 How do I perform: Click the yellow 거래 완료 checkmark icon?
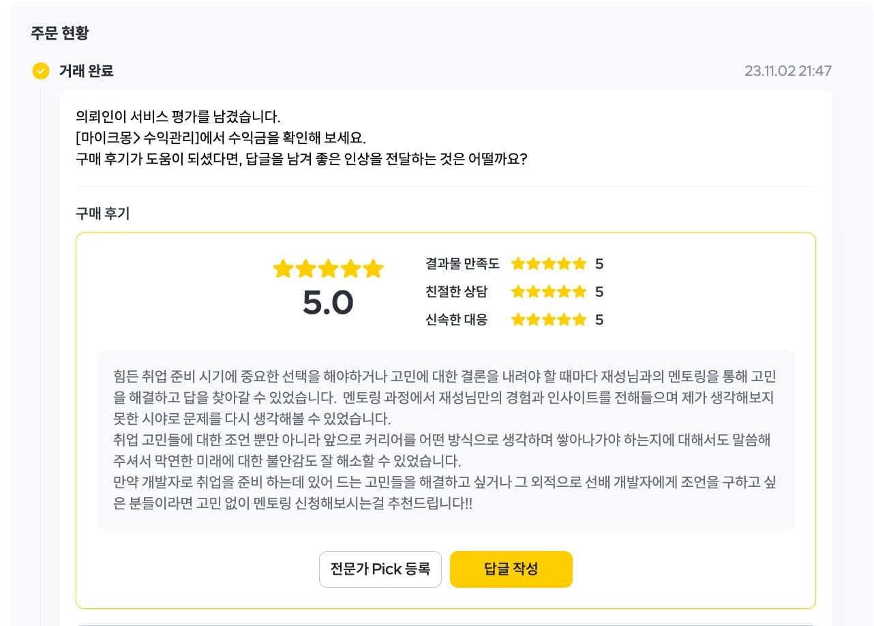coord(41,71)
